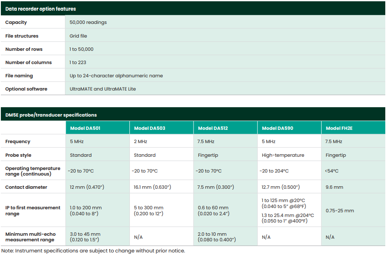387x255 pixels.
Task: Click the 'Data recorder option features' header
Action: point(41,9)
